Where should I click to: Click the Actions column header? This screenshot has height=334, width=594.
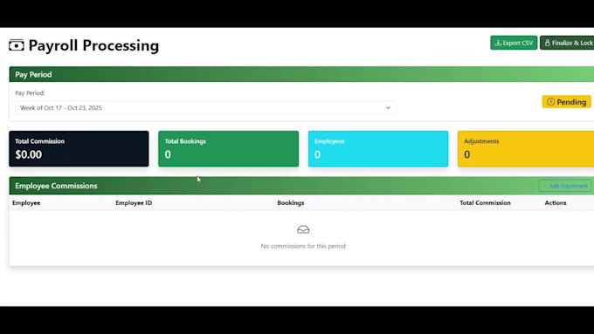pyautogui.click(x=556, y=202)
